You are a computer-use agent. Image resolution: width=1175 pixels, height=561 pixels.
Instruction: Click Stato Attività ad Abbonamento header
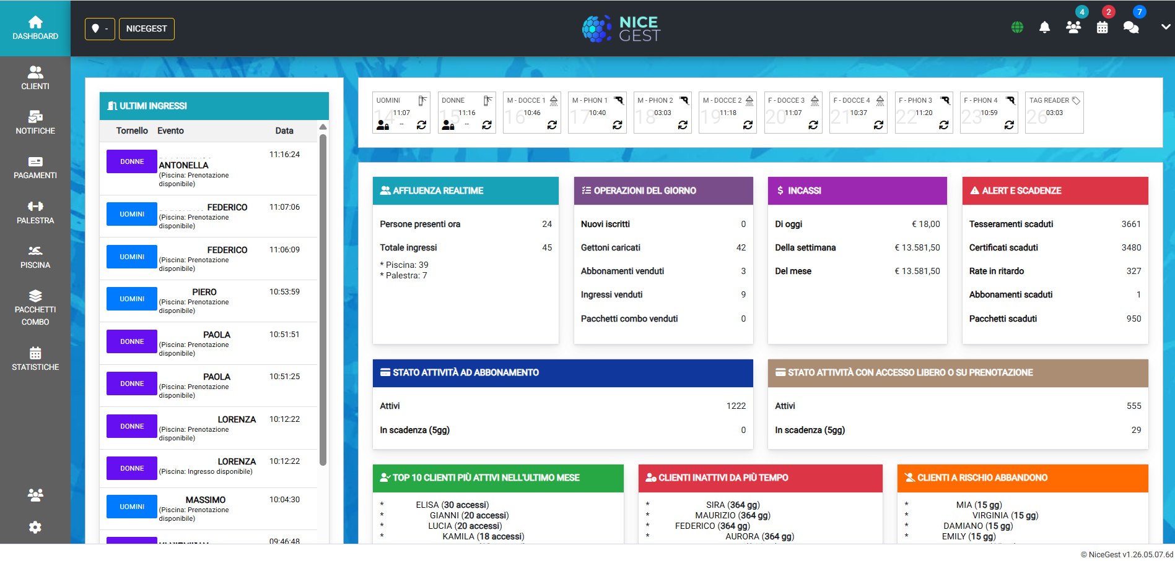pyautogui.click(x=563, y=373)
